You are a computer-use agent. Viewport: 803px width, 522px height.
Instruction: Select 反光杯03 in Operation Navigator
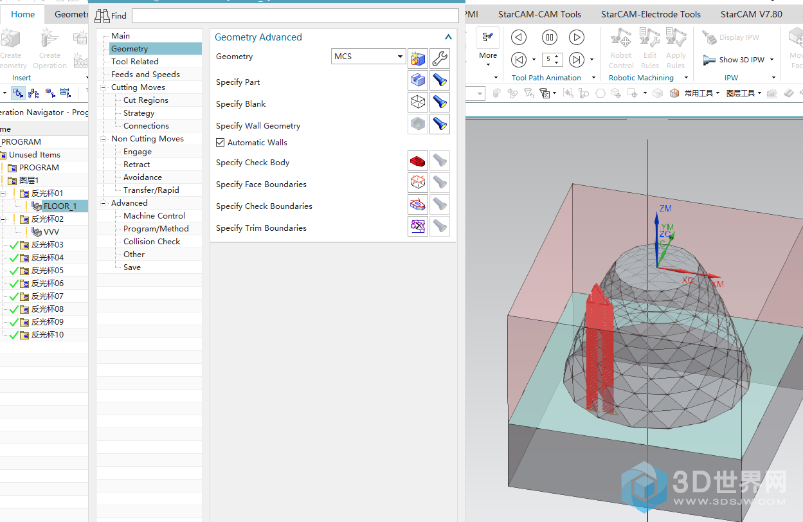[x=48, y=245]
